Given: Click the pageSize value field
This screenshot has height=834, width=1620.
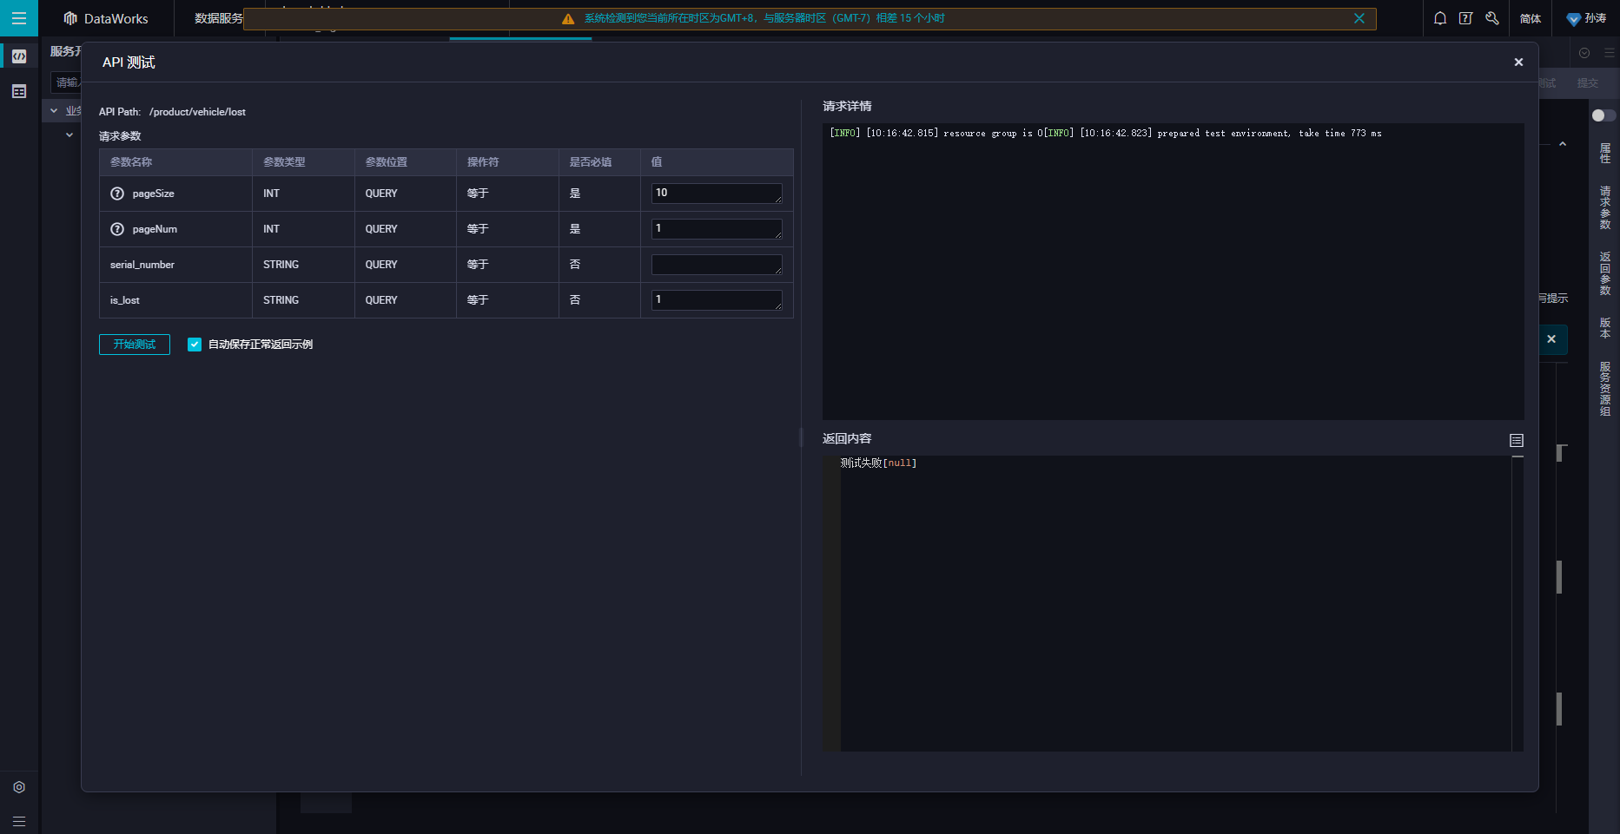Looking at the screenshot, I should tap(717, 194).
